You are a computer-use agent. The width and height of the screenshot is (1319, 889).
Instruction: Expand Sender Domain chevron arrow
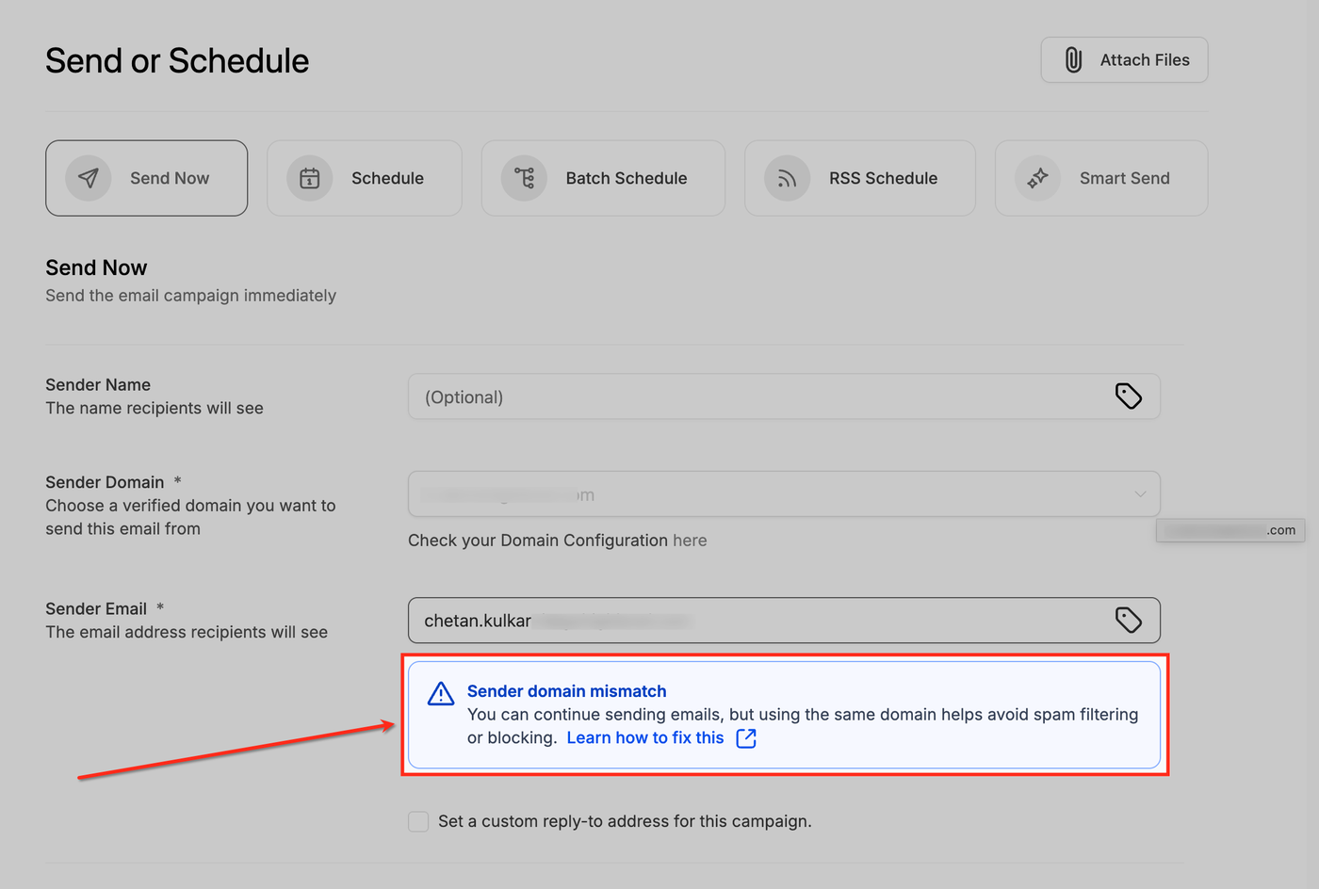[1140, 494]
